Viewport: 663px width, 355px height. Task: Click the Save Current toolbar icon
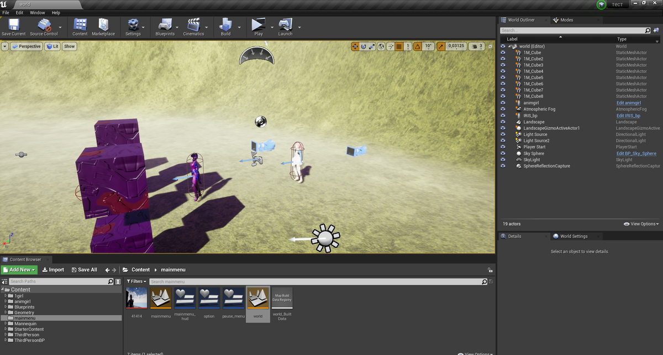13,27
